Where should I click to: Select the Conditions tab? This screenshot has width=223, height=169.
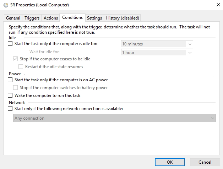[x=72, y=17]
